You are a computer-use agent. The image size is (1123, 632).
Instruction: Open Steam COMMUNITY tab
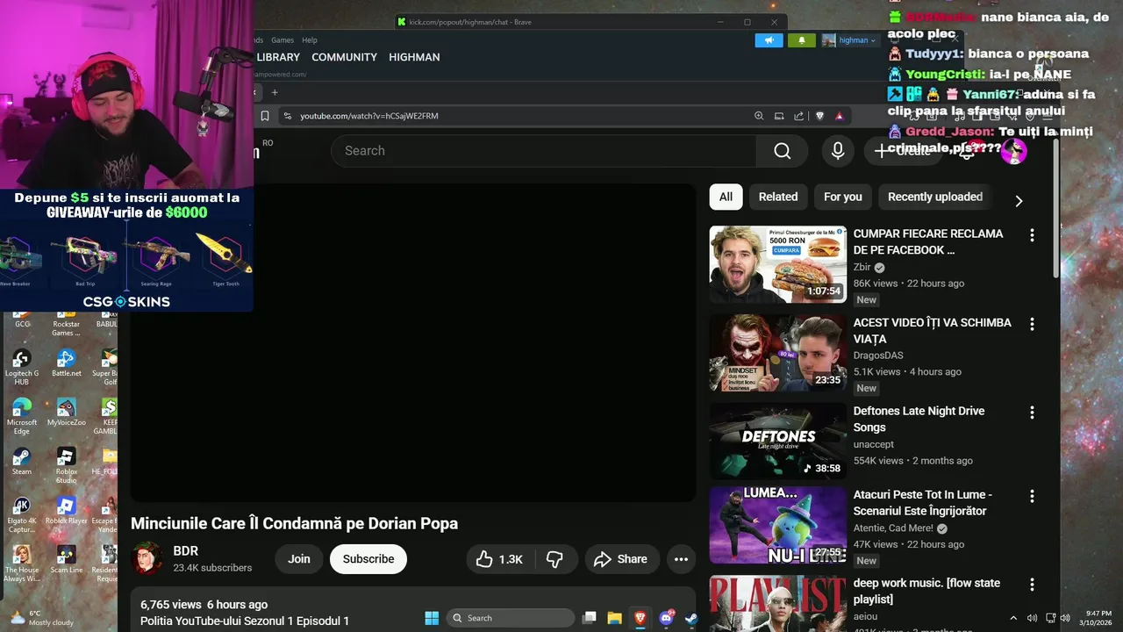click(x=344, y=57)
